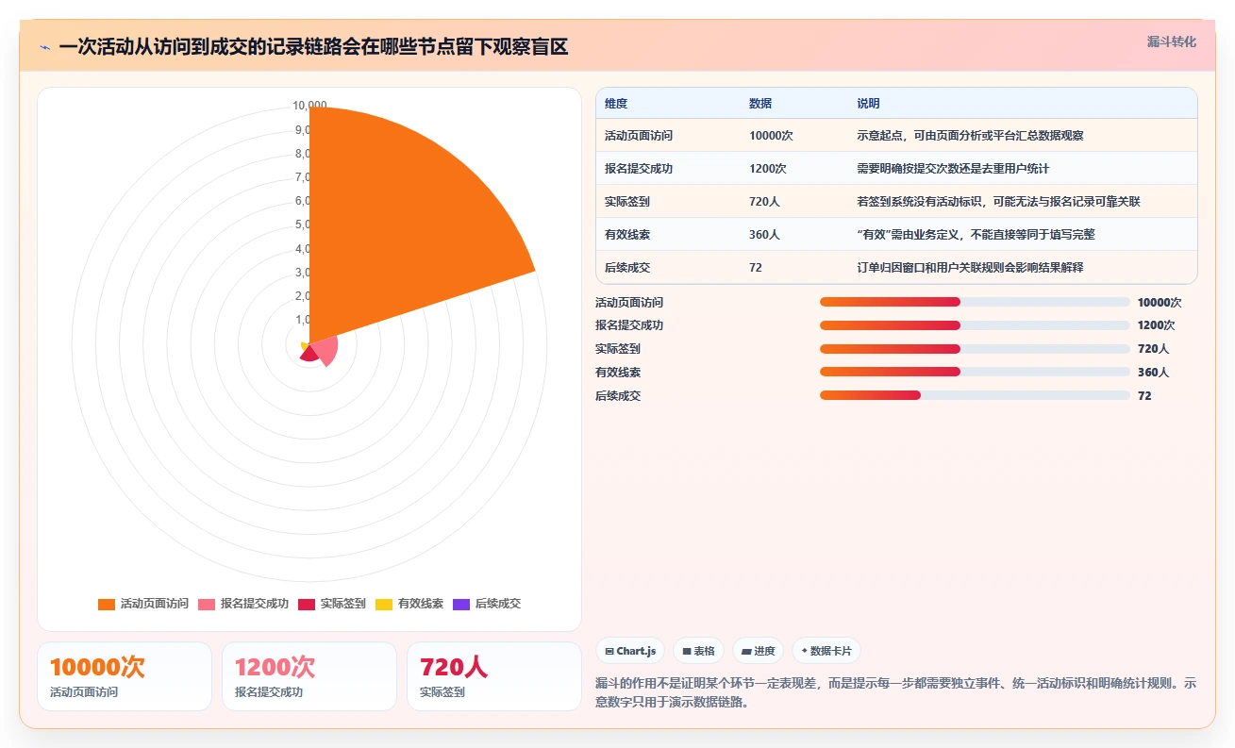This screenshot has width=1235, height=748.
Task: Click the 720人 data card
Action: coord(494,676)
